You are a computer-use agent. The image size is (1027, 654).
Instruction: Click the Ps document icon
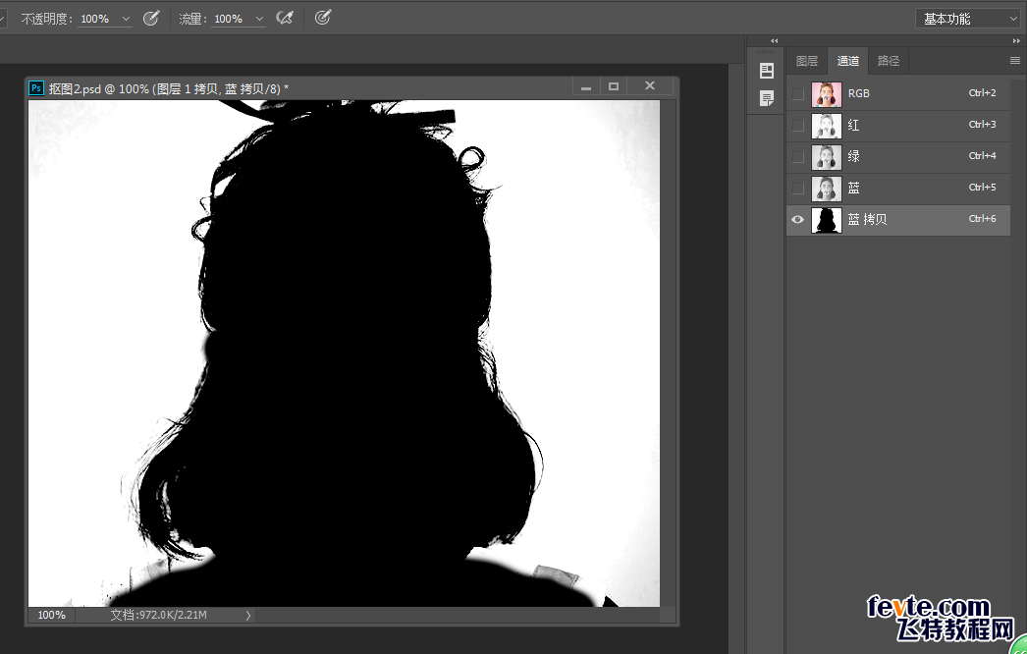coord(36,87)
